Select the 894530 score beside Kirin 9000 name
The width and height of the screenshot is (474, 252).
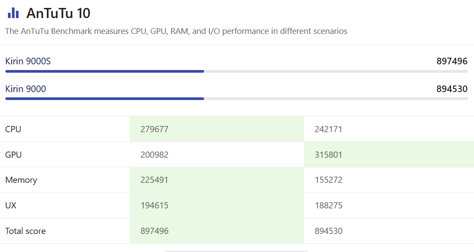point(452,89)
